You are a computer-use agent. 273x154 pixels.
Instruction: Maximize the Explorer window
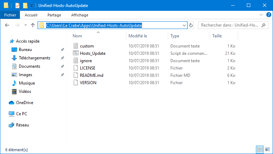tap(249, 5)
